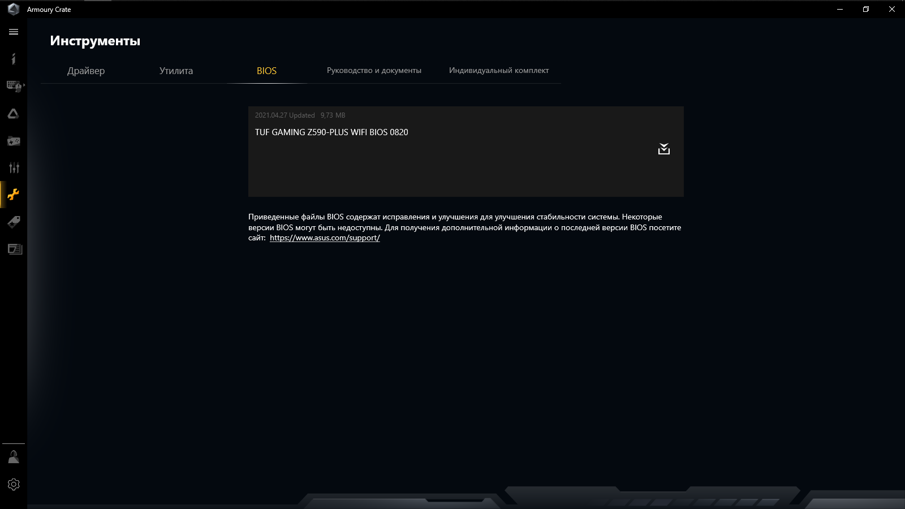
Task: Select the Tools wrench icon
Action: pyautogui.click(x=13, y=195)
